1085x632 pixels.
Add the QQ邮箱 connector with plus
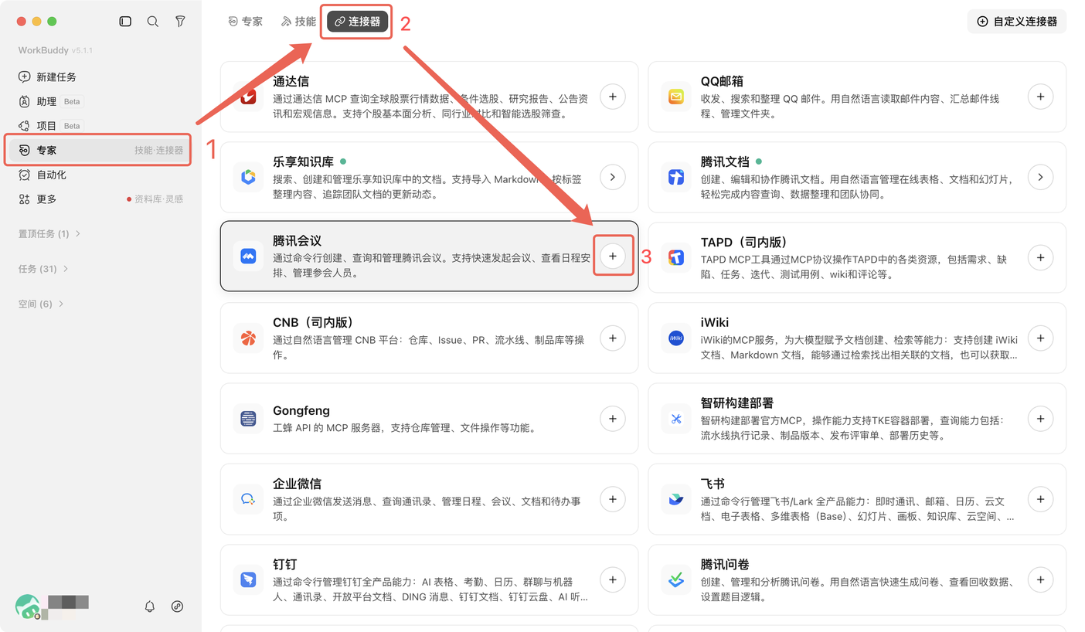pyautogui.click(x=1041, y=97)
